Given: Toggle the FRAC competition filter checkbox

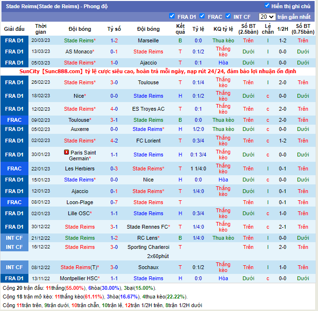Looking at the screenshot, I should click(202, 16).
